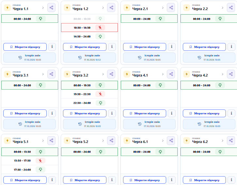This screenshot has height=185, width=237.
Task: Click the red outage icon for 10:30 – 14:30
Action: (100, 28)
